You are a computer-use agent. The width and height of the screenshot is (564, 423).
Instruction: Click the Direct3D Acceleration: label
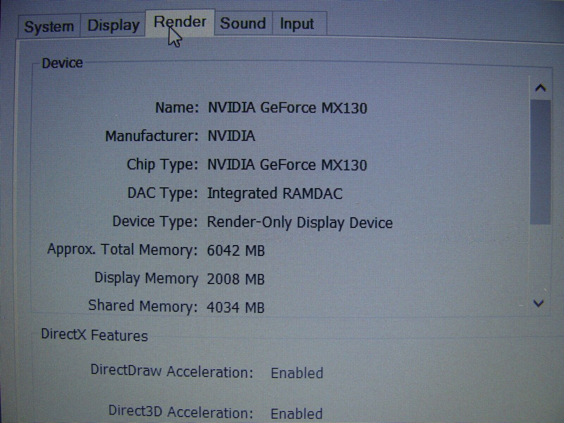click(x=181, y=411)
